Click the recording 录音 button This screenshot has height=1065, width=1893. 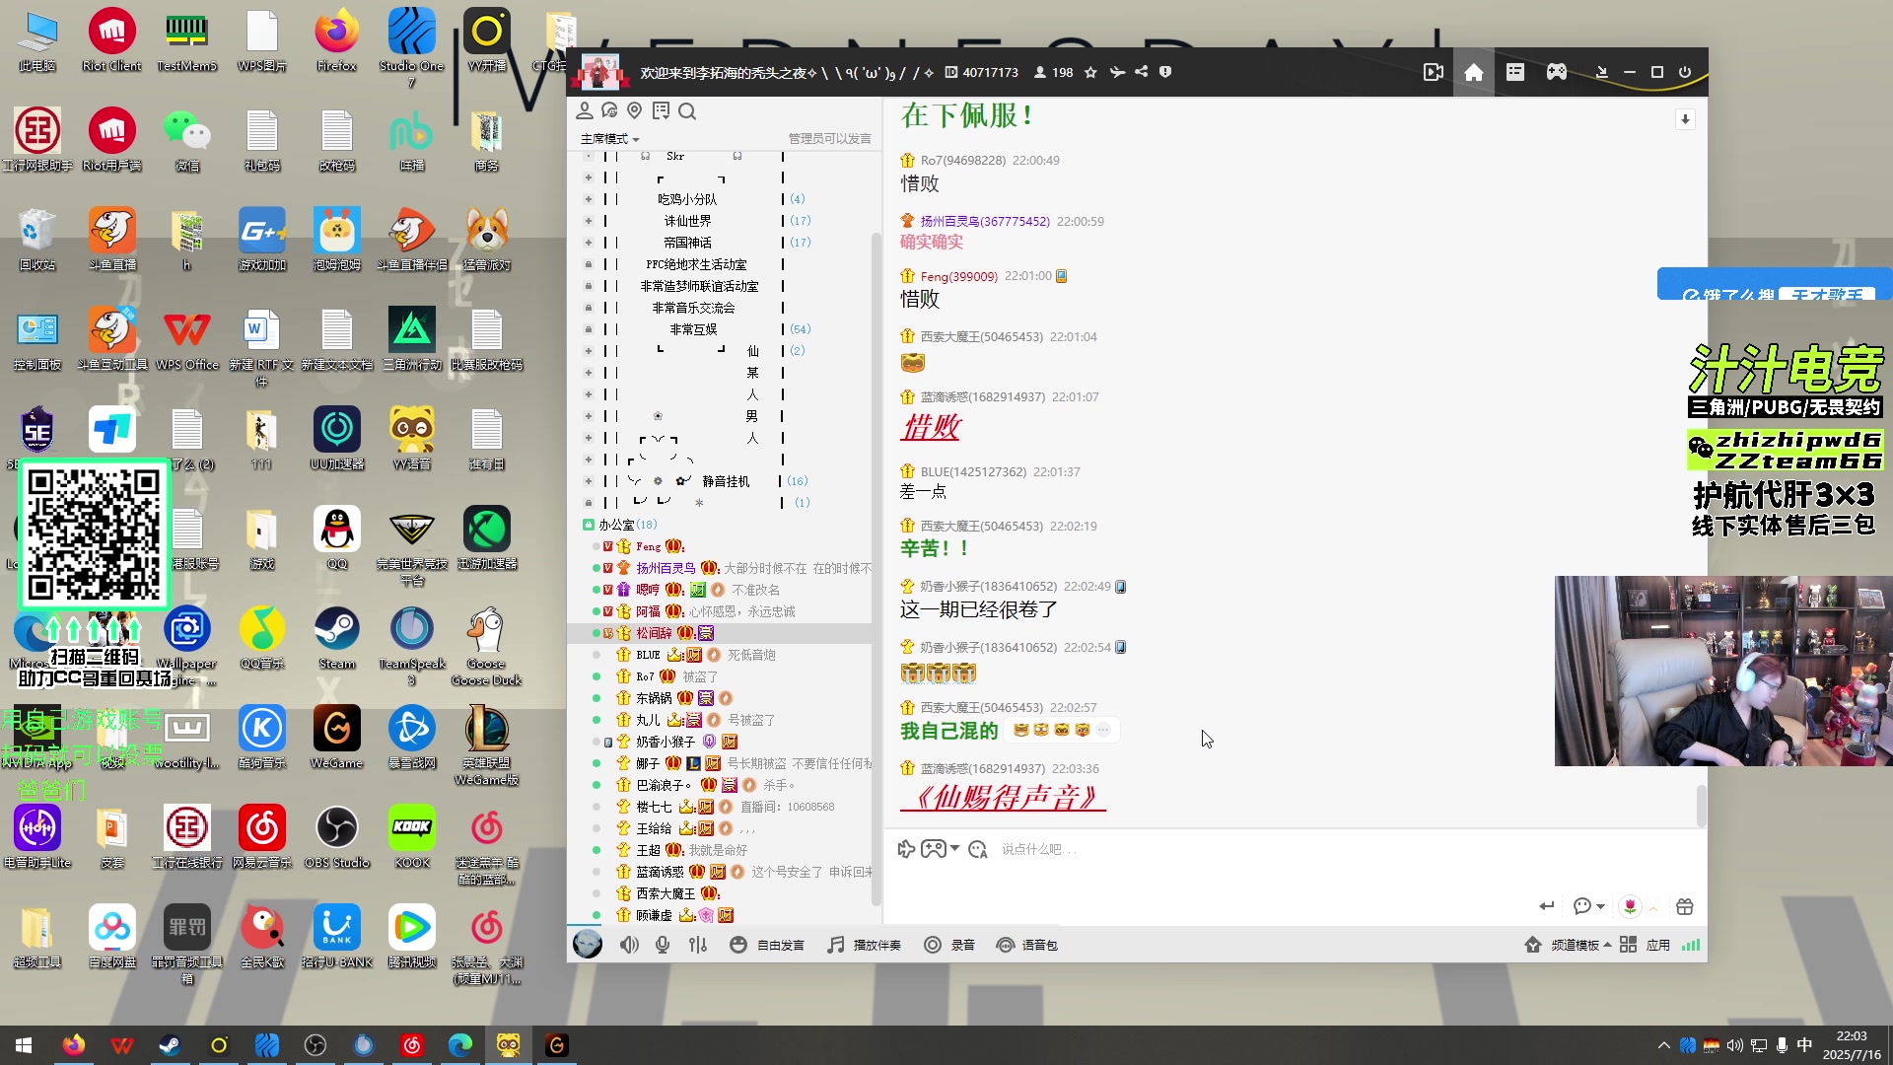pyautogui.click(x=949, y=945)
